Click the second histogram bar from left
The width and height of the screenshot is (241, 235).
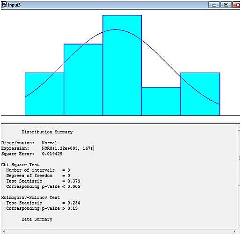[x=83, y=80]
